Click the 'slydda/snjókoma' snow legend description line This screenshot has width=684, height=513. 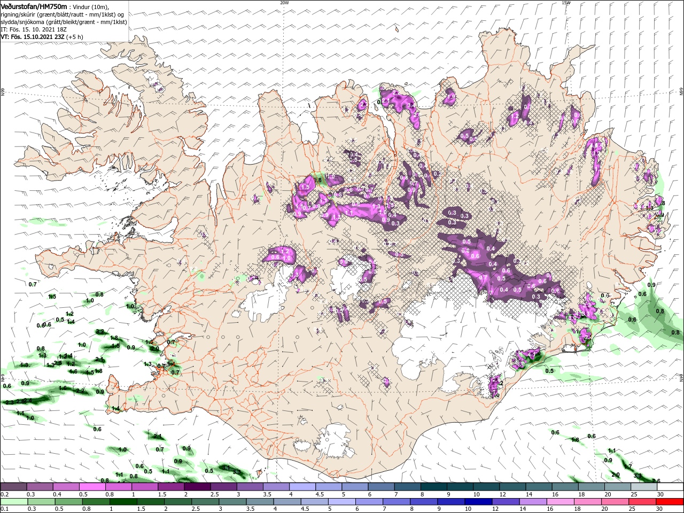tap(64, 21)
